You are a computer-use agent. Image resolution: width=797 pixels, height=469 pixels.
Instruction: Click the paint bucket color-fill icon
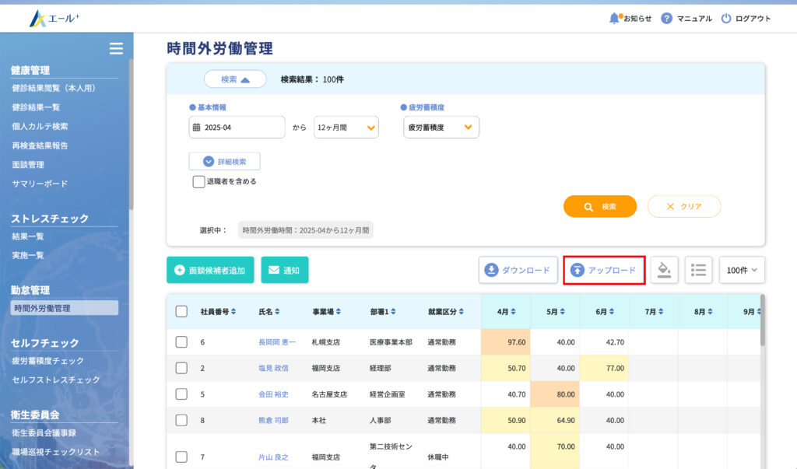point(664,270)
